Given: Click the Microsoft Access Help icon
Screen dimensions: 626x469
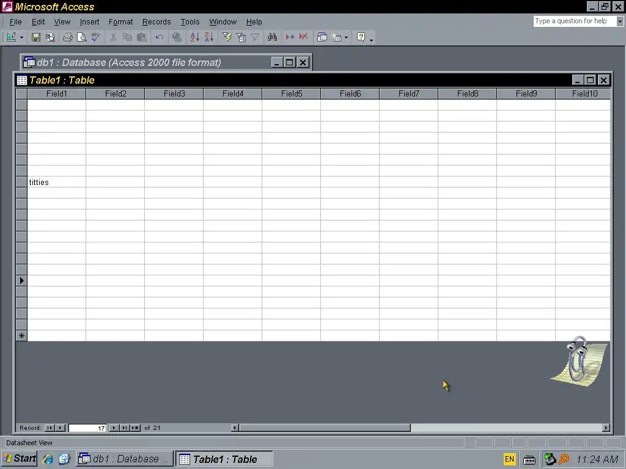Looking at the screenshot, I should [x=361, y=37].
